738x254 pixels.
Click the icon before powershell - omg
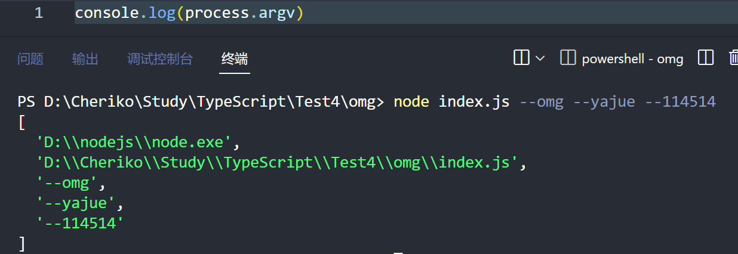[567, 58]
